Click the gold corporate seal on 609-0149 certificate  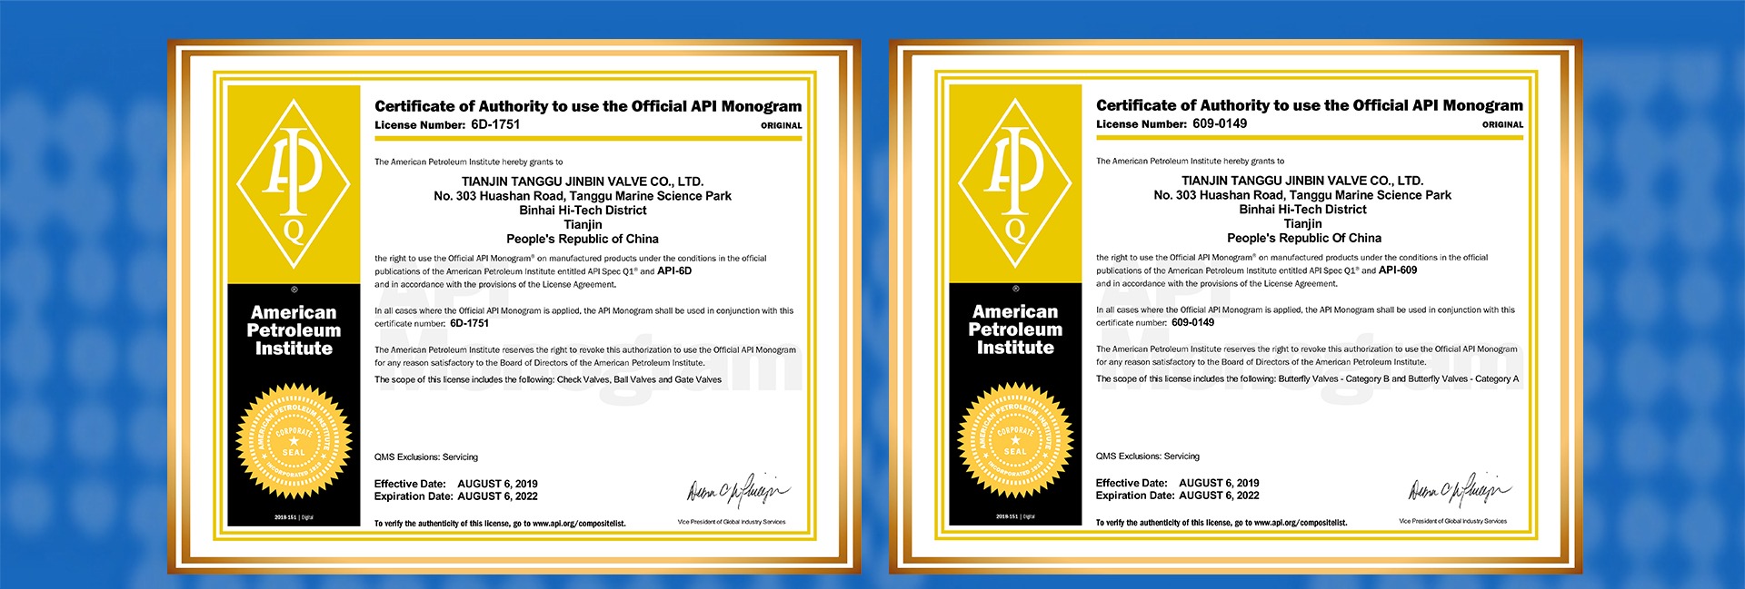(x=1015, y=440)
